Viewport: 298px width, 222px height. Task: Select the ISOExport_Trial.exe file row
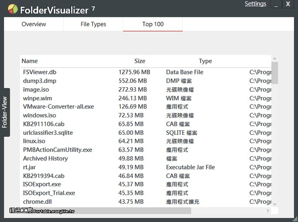(146, 193)
